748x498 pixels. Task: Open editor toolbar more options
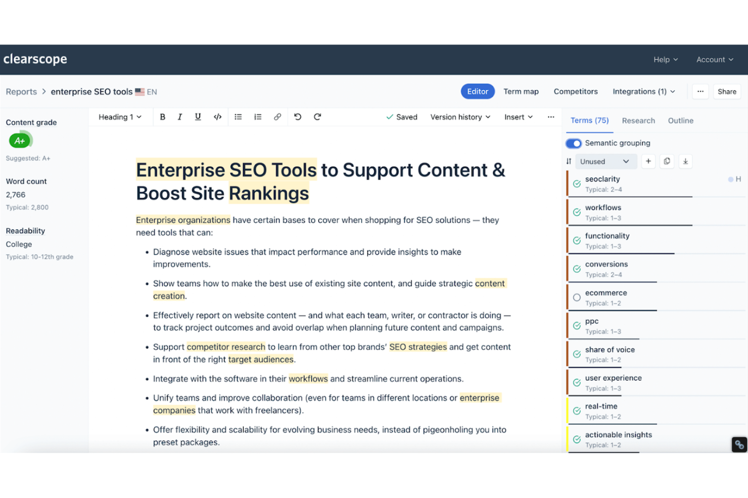pos(551,117)
